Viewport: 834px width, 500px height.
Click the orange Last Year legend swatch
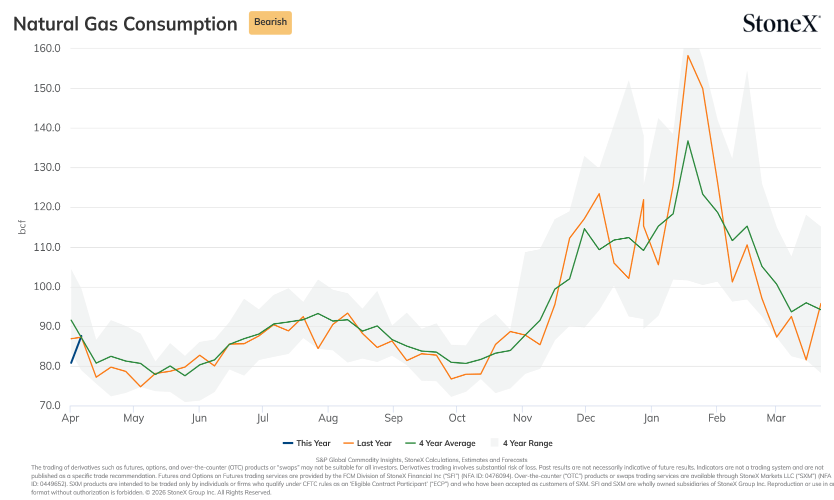click(348, 443)
